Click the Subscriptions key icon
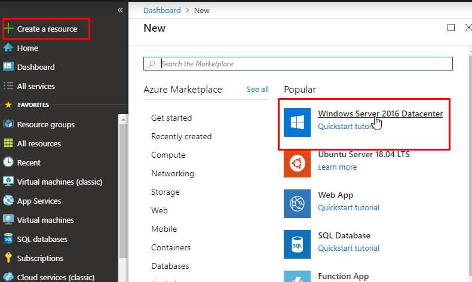The image size is (472, 282). [8, 258]
